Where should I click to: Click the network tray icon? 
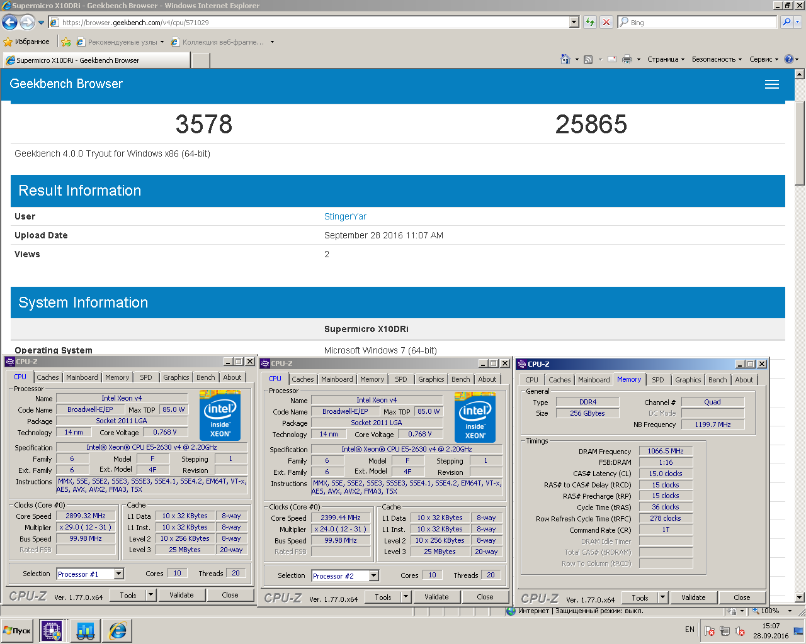pos(725,631)
